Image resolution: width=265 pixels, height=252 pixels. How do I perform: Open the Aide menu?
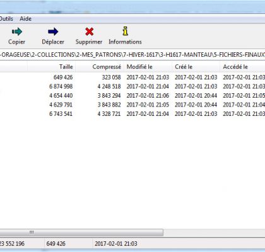(26, 19)
